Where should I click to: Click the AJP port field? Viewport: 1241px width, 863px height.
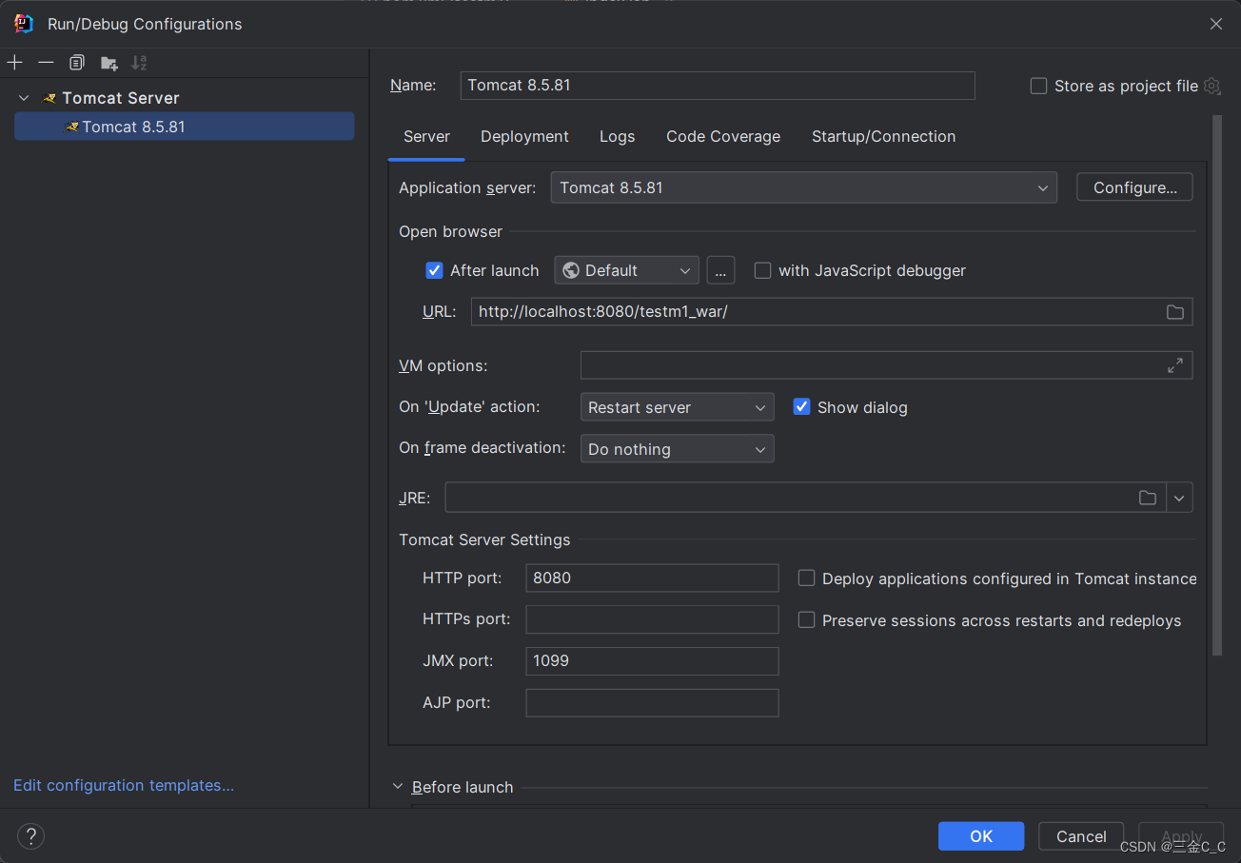tap(652, 702)
